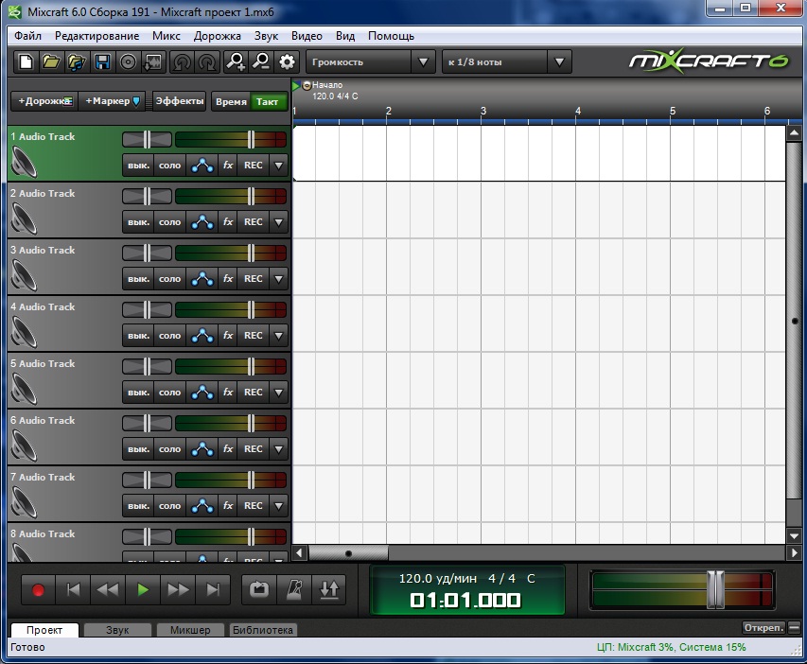Open the Звук tab at bottom
This screenshot has height=664, width=807.
[117, 630]
